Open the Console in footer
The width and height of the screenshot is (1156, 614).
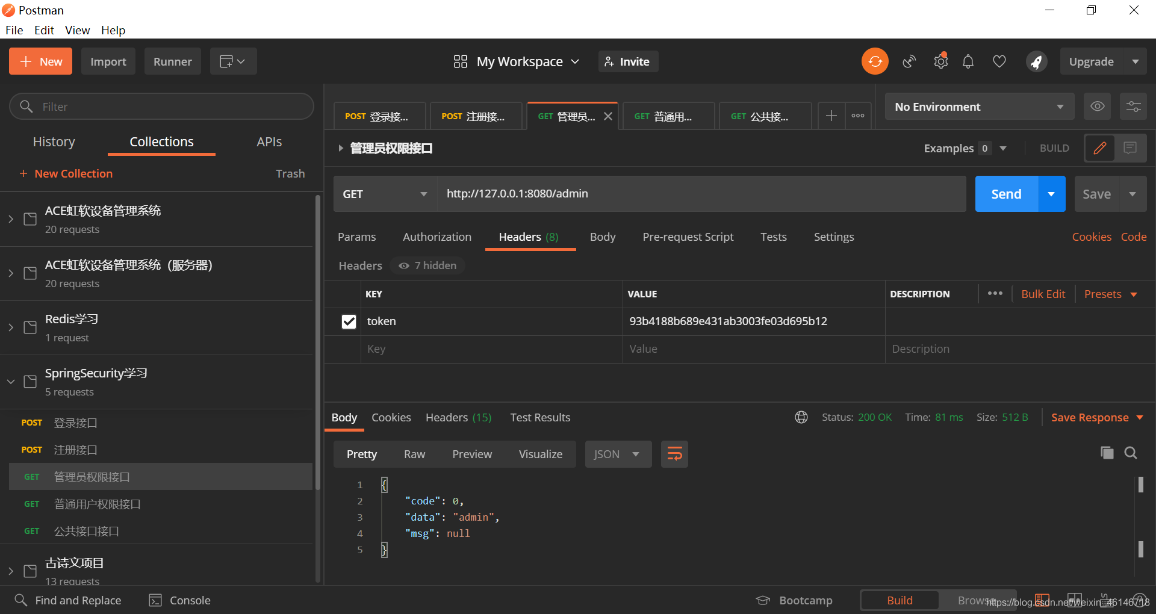click(x=180, y=600)
